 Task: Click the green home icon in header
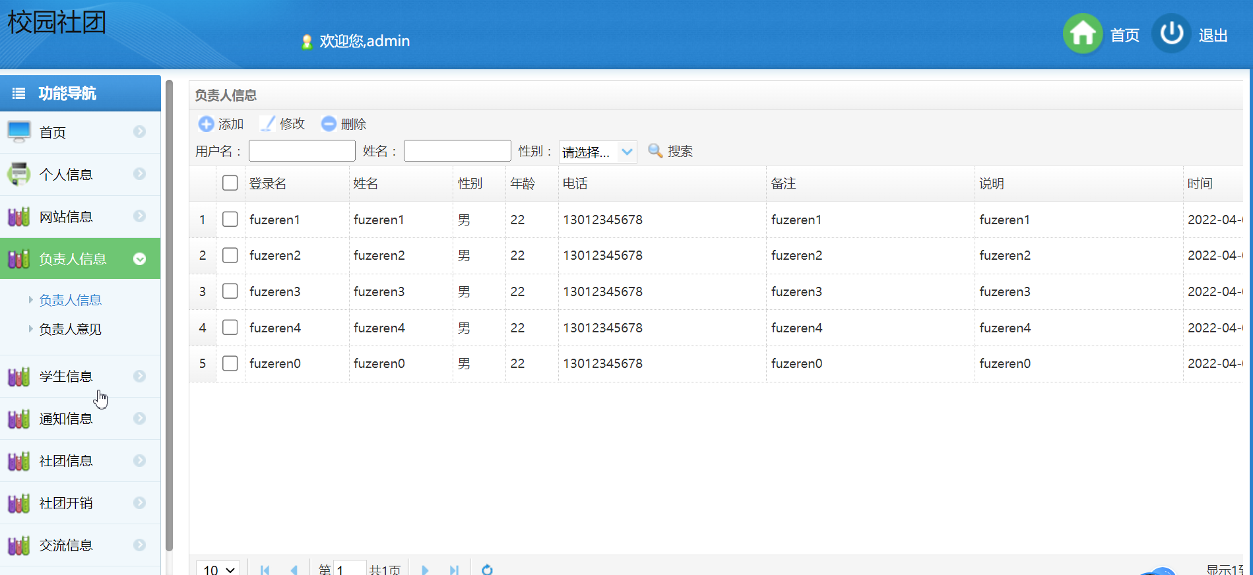click(x=1082, y=34)
